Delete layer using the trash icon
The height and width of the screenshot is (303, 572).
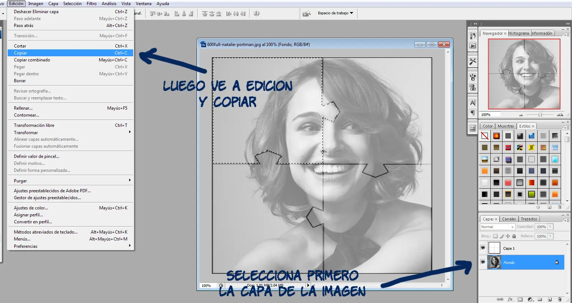pos(559,299)
